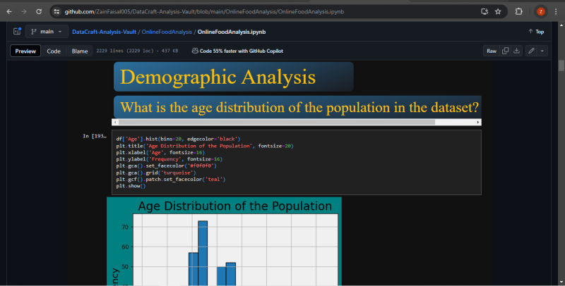The width and height of the screenshot is (565, 286).
Task: Open the main branch dropdown
Action: [x=46, y=32]
